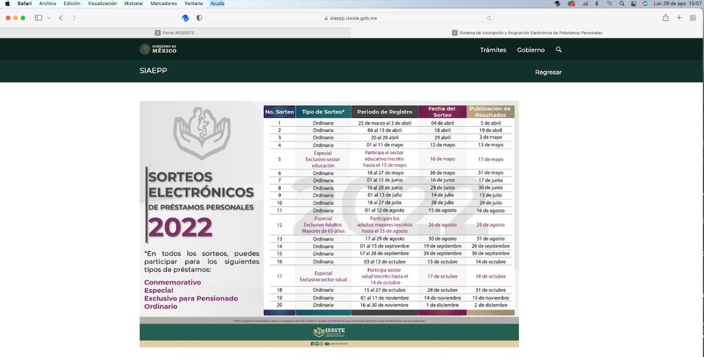This screenshot has height=357, width=704.
Task: Click the ISSSTE logo in the banner footer
Action: click(329, 332)
